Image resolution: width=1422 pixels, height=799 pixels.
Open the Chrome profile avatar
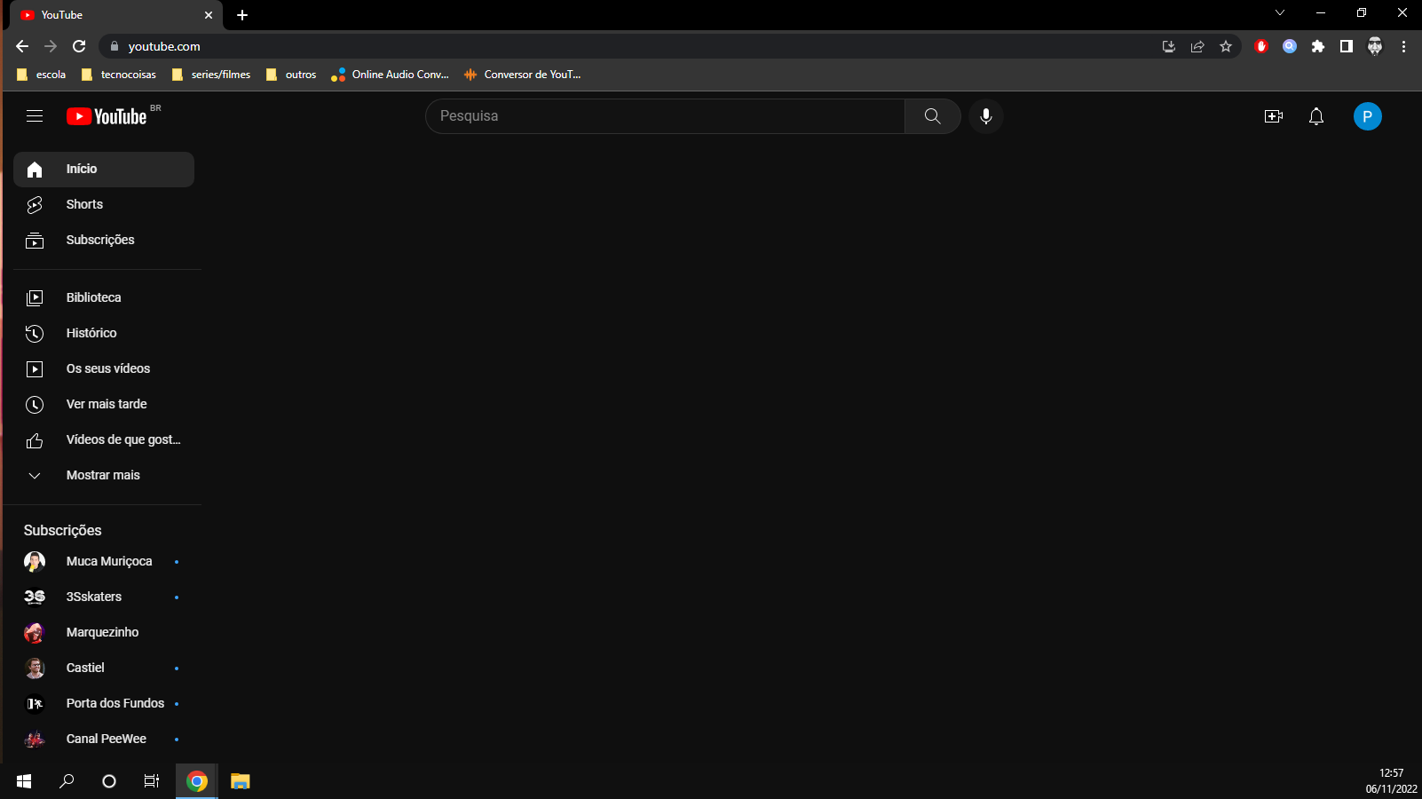pos(1375,46)
